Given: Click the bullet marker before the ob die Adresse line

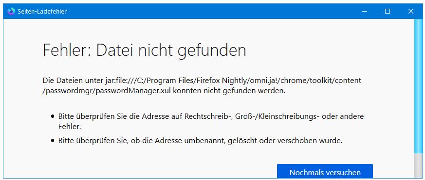Looking at the screenshot, I should click(53, 141).
